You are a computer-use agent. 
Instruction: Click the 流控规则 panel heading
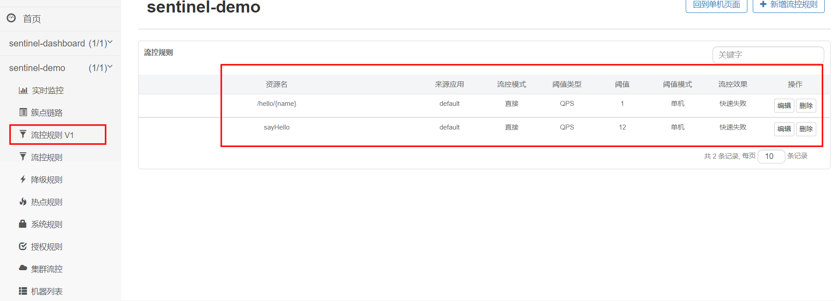click(158, 53)
